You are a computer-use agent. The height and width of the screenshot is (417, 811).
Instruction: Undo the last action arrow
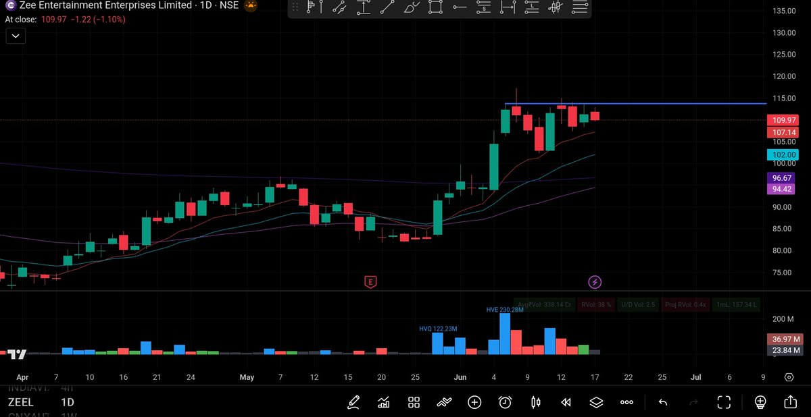[x=663, y=402]
